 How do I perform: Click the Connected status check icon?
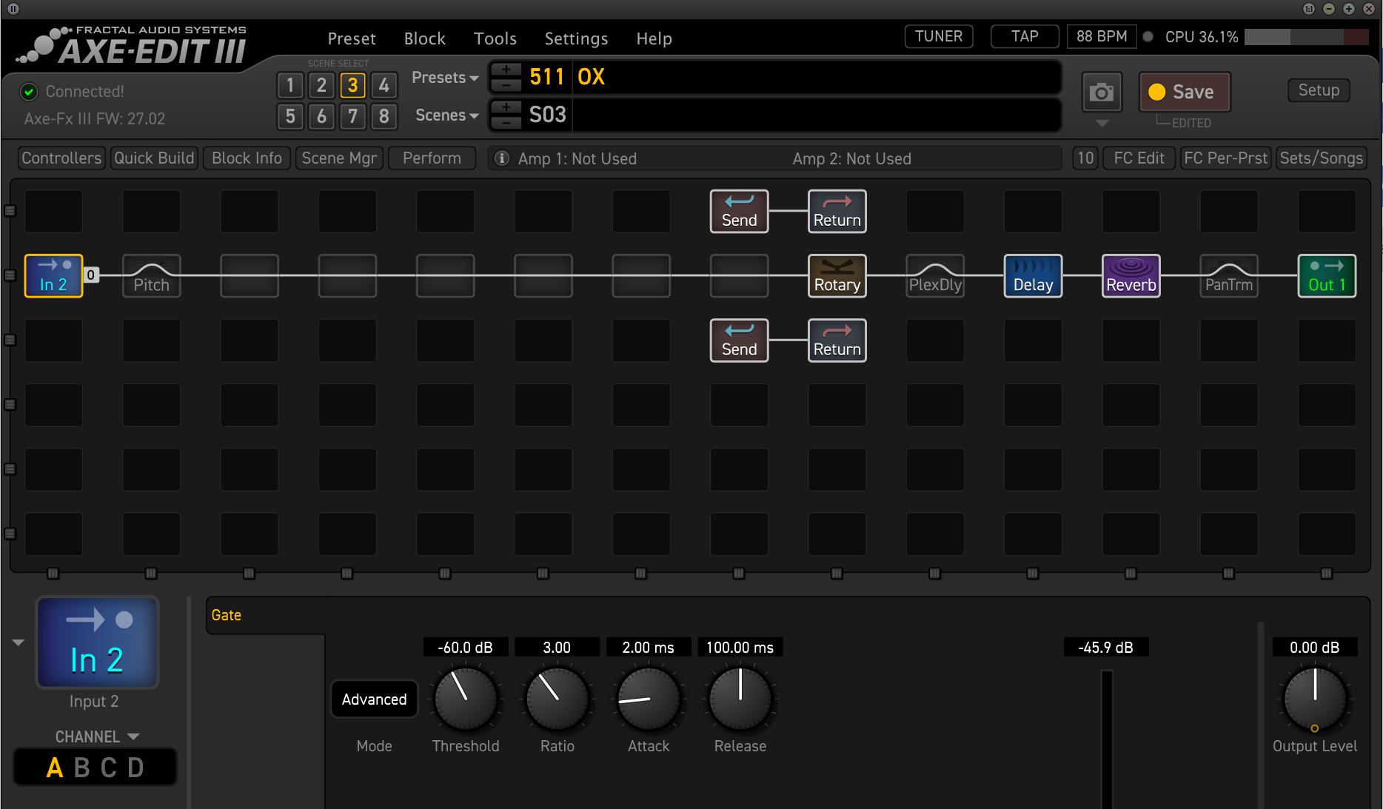pos(29,91)
